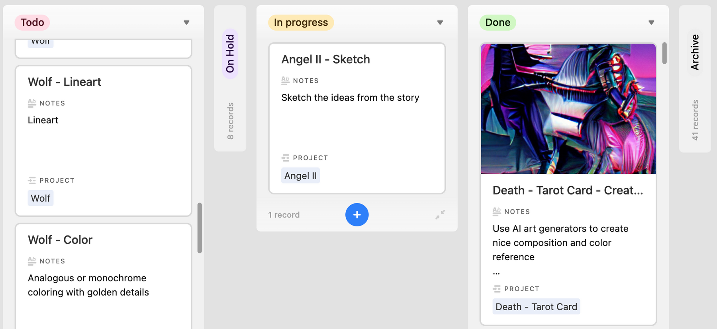This screenshot has width=717, height=329.
Task: Click the Done status label
Action: click(498, 23)
